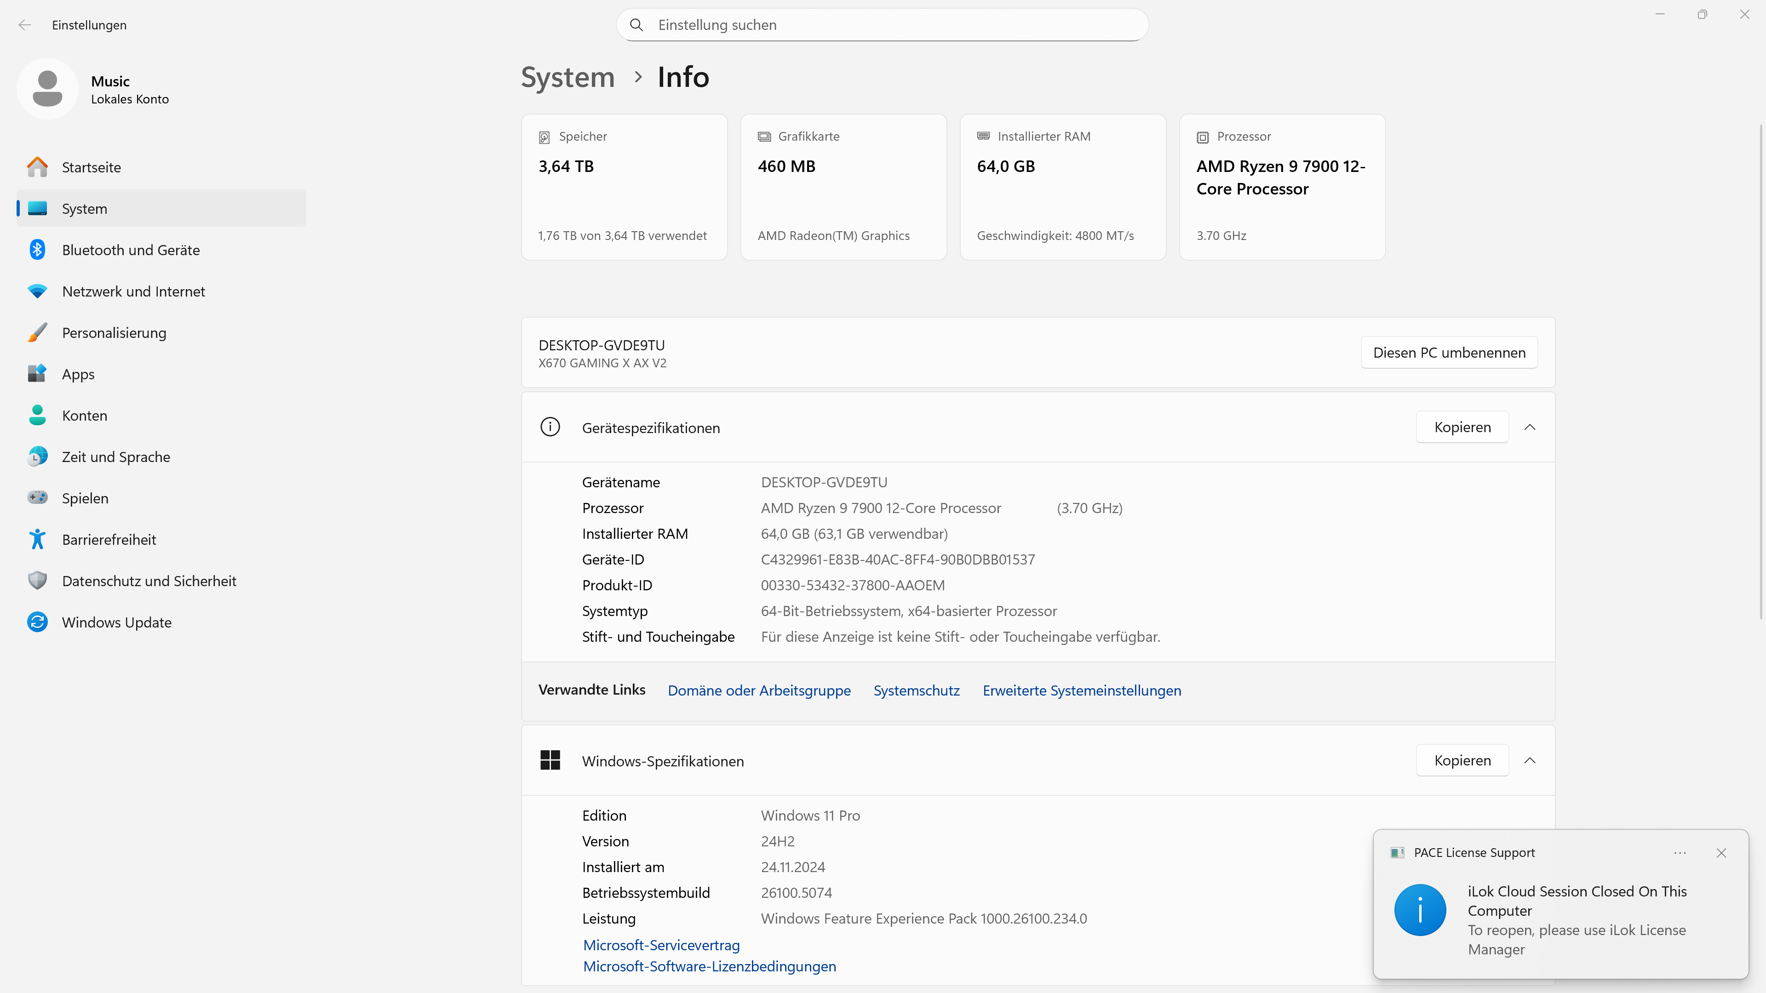Click the Zeit und Sprache globe icon

tap(38, 457)
